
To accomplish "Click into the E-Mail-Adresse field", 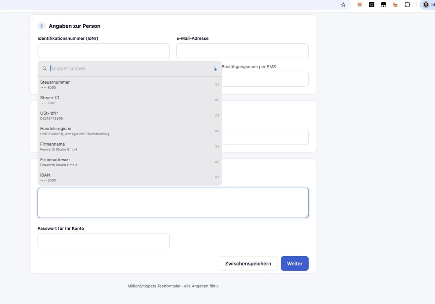I will click(x=242, y=51).
